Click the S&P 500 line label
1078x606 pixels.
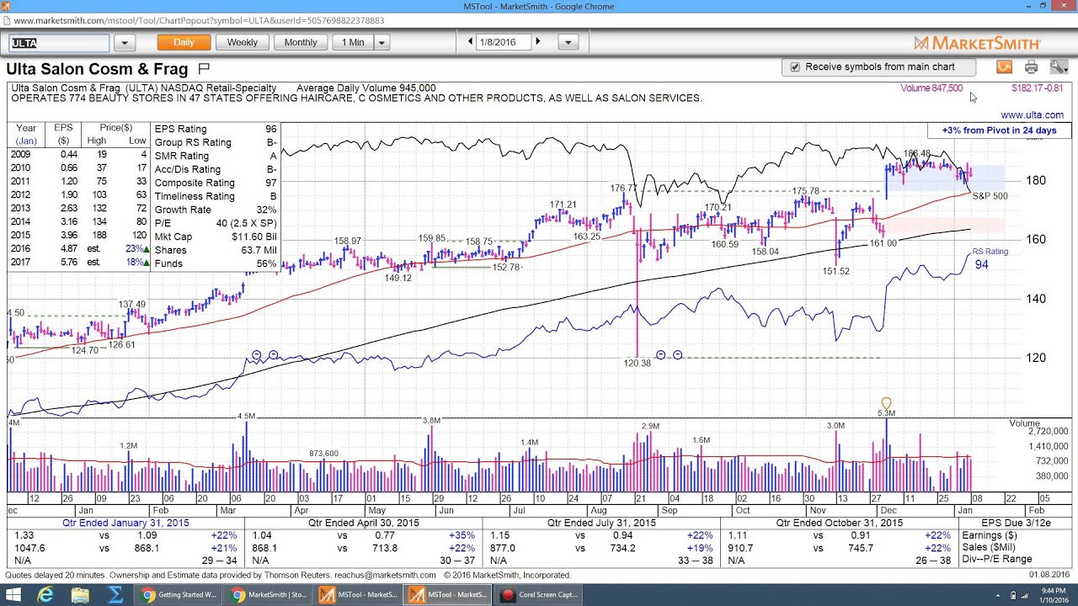990,196
